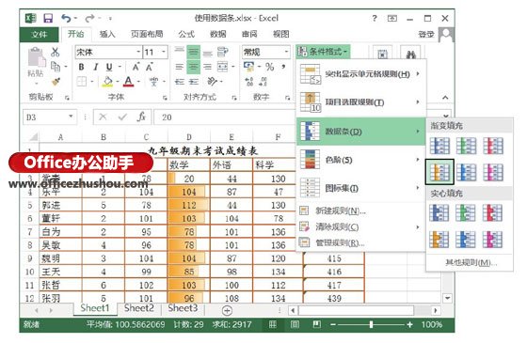Expand the Name Box dropdown D3
Viewport: 527px width, 343px height.
click(71, 117)
